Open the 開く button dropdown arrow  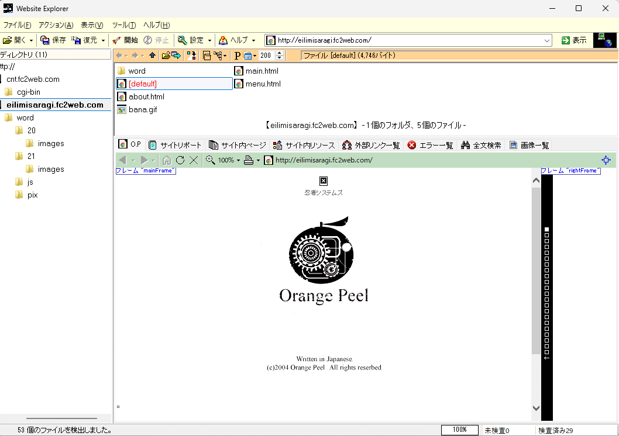pyautogui.click(x=31, y=40)
